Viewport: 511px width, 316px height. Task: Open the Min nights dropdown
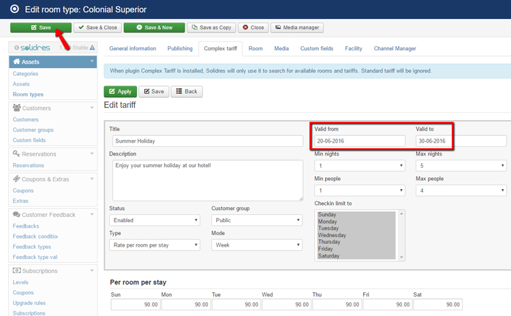(x=360, y=166)
